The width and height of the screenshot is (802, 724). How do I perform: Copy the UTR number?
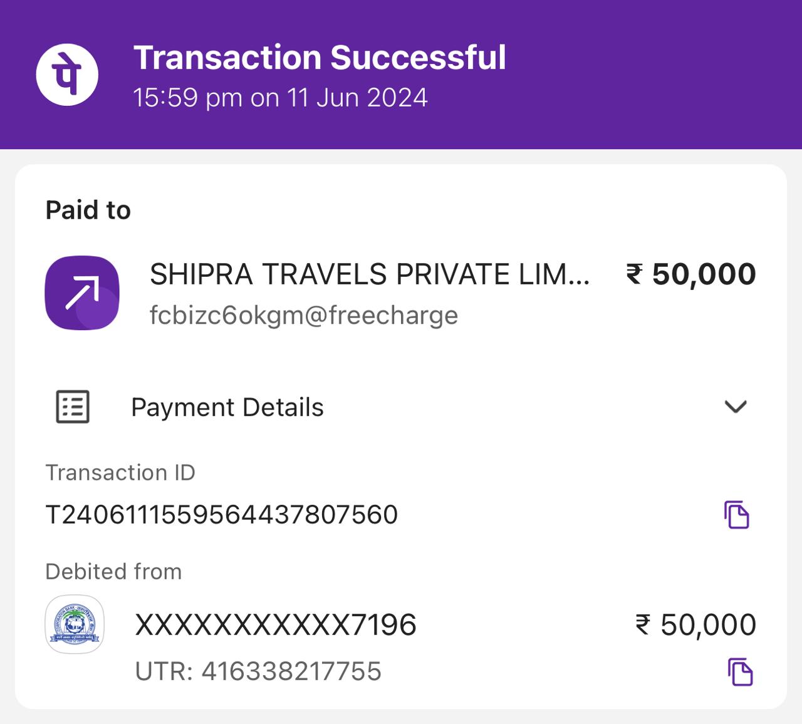(740, 672)
